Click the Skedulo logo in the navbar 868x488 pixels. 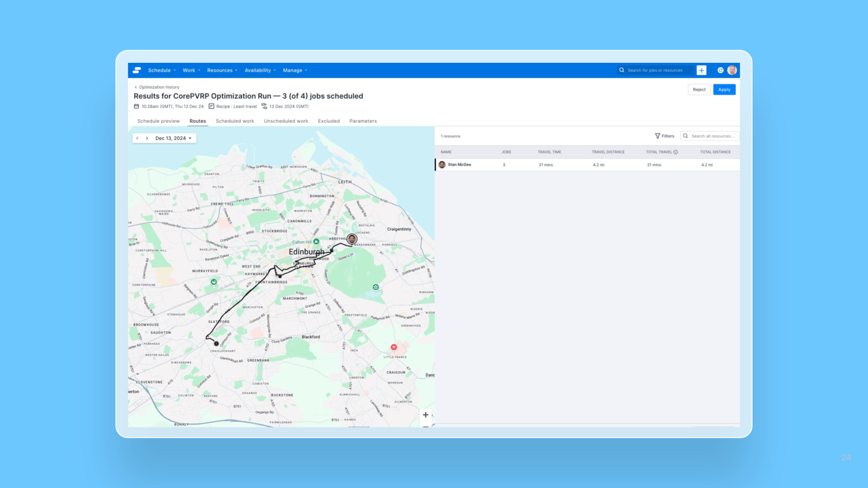coord(137,70)
